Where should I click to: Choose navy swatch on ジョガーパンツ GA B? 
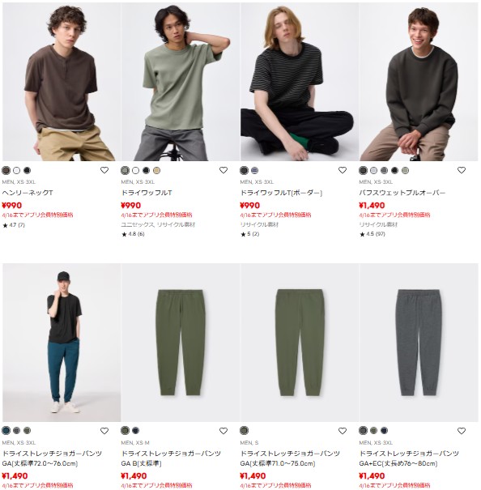135,431
